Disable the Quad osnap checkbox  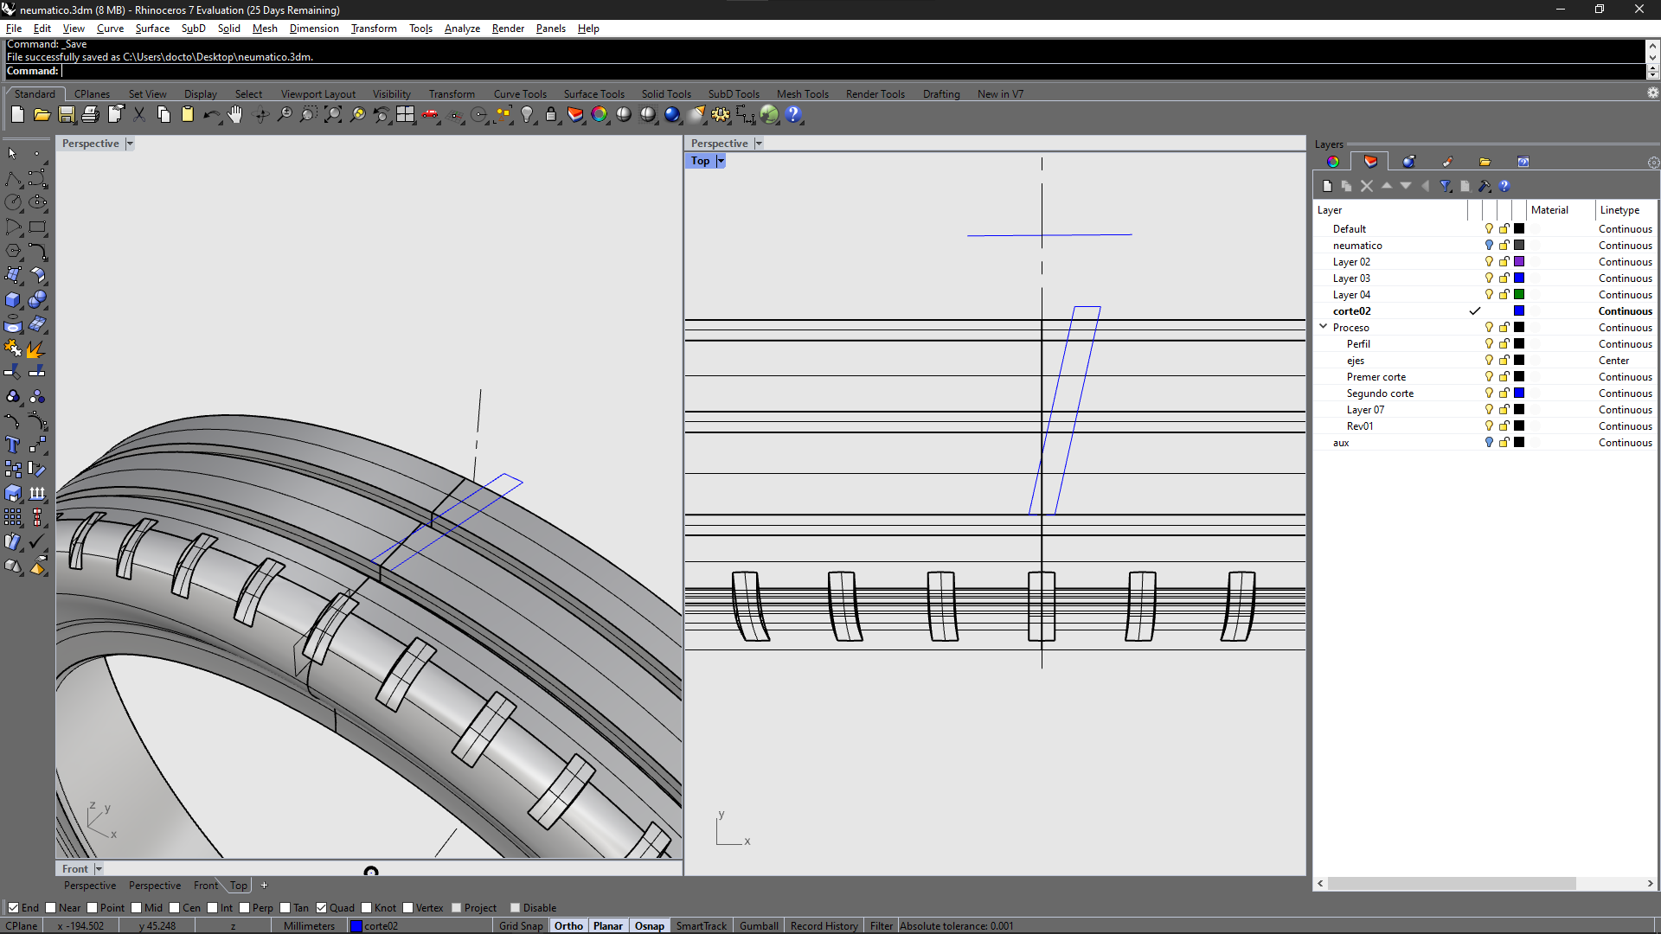click(322, 907)
